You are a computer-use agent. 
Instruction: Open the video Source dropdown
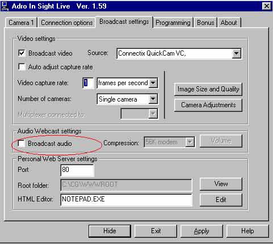click(x=236, y=53)
